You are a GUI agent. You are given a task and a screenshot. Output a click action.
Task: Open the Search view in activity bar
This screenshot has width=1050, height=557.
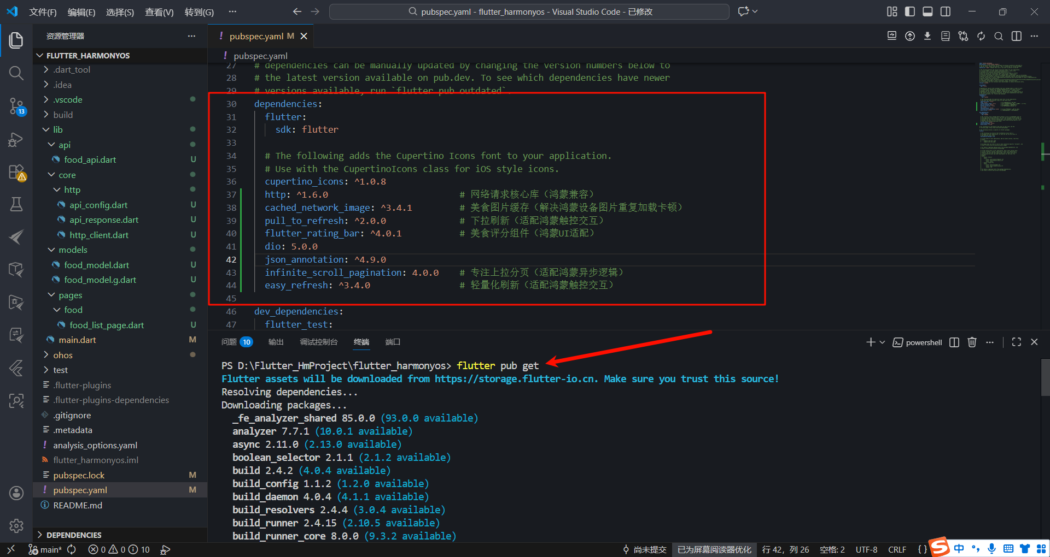pyautogui.click(x=16, y=73)
